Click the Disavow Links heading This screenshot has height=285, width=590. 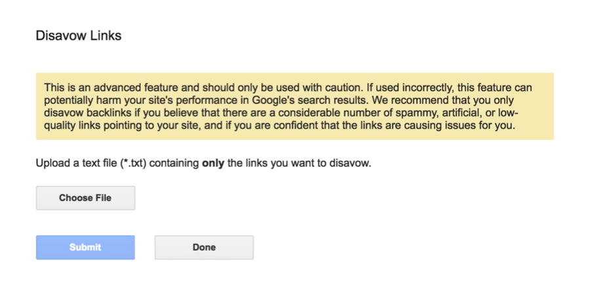pos(78,36)
